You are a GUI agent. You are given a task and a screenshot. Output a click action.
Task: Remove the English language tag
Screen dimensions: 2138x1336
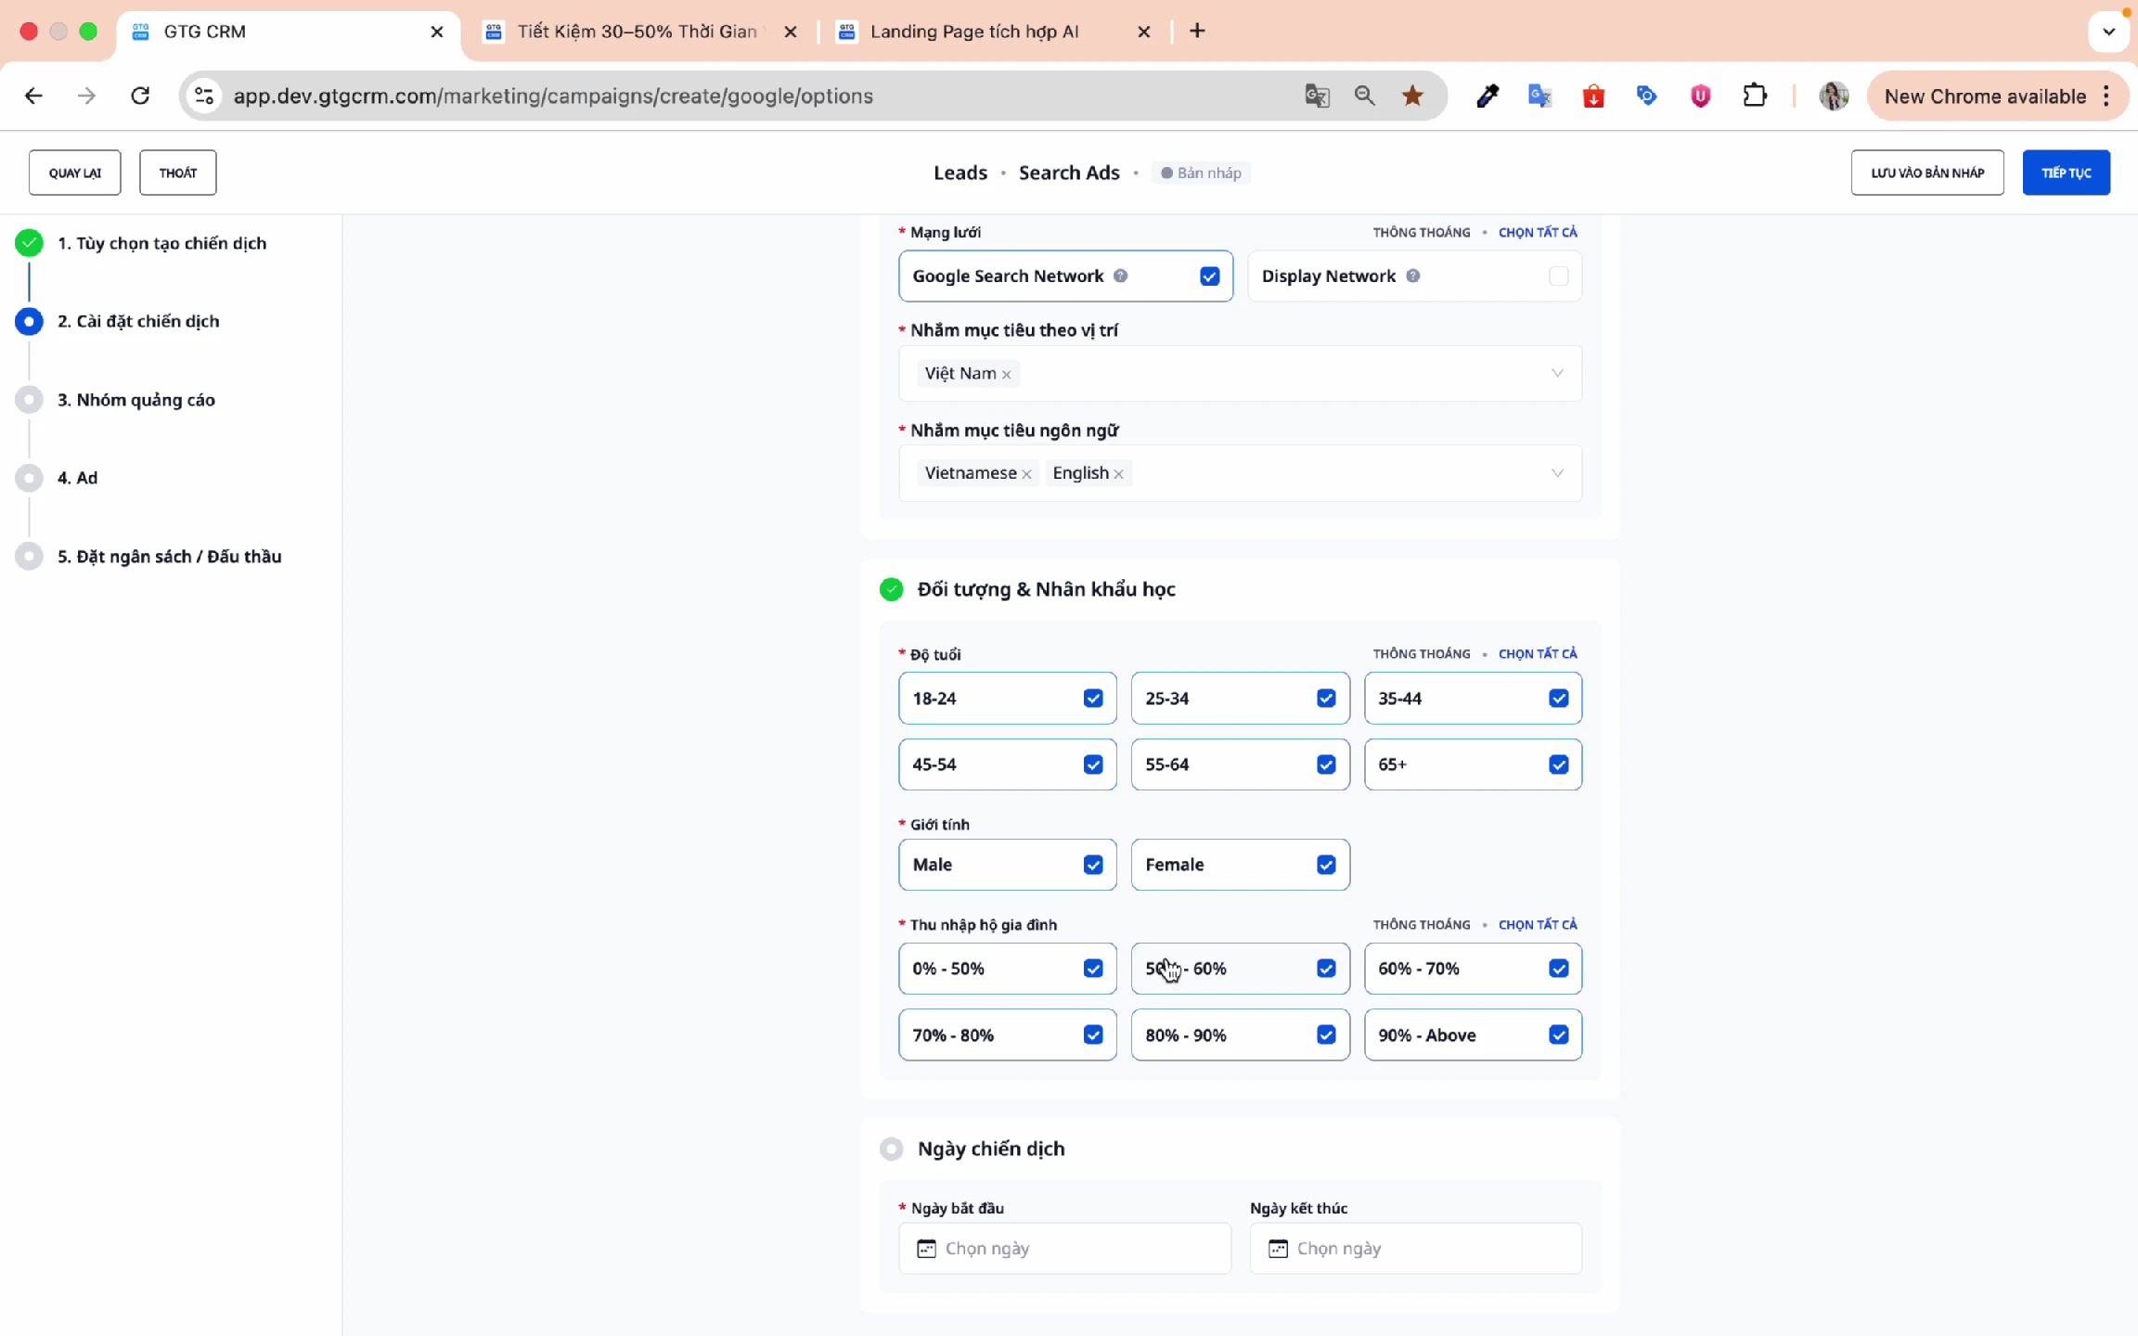(1118, 474)
